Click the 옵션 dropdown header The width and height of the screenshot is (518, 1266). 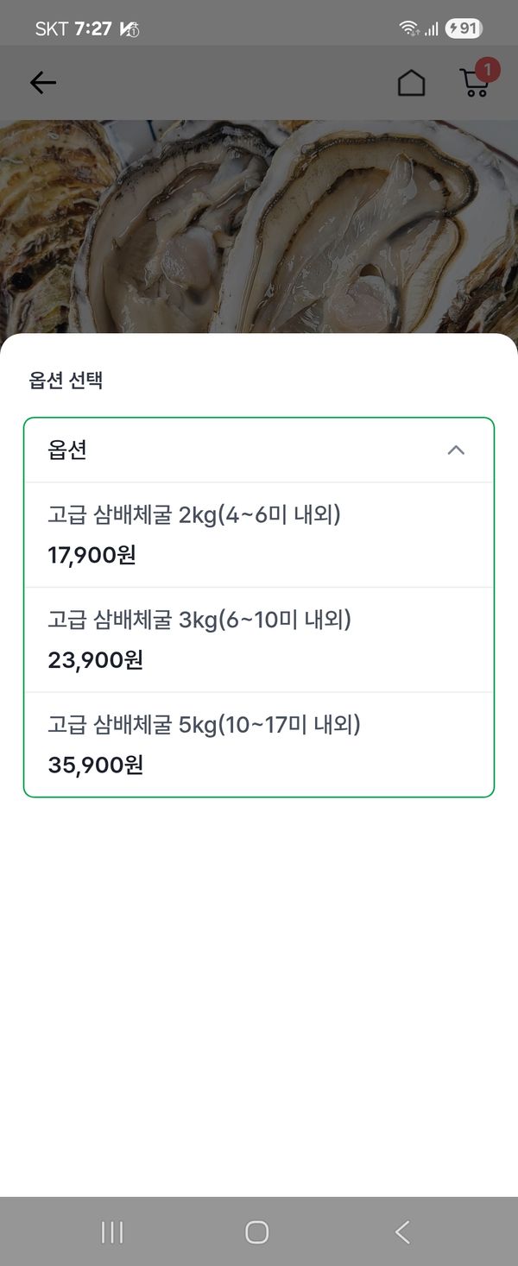pos(258,450)
